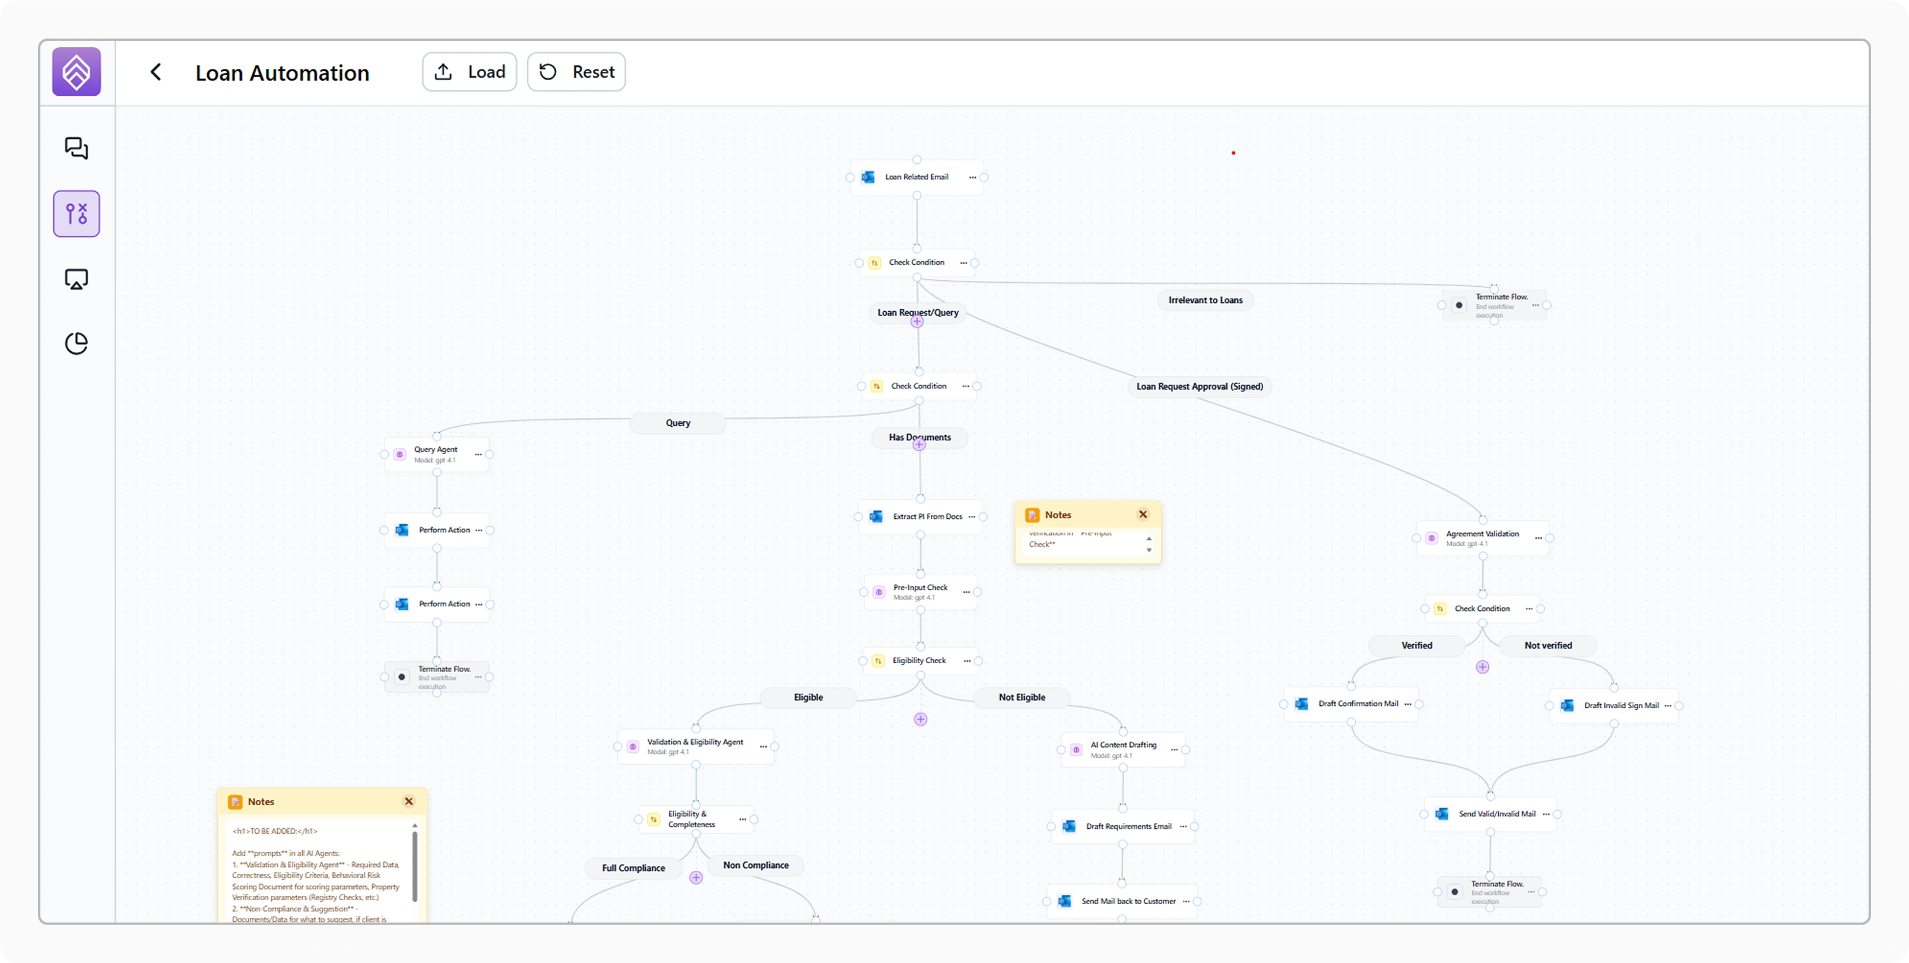Click scroll down arrow in small Notes card
This screenshot has width=1909, height=963.
[1149, 550]
